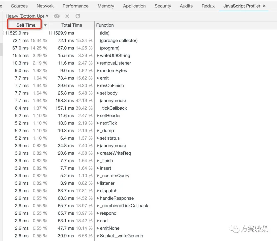Expand the respond function row
The image size is (277, 241).
(98, 213)
